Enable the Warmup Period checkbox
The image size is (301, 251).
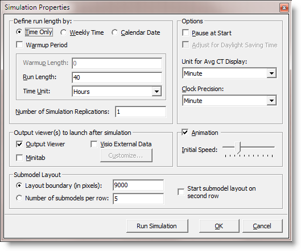pyautogui.click(x=19, y=45)
